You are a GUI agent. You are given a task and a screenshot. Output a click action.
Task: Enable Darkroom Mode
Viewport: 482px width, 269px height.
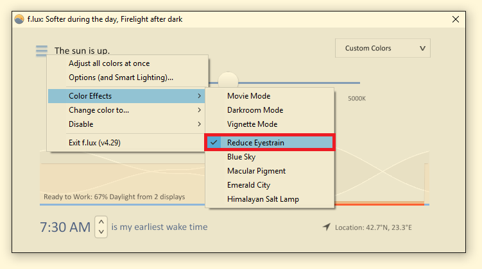(x=270, y=110)
